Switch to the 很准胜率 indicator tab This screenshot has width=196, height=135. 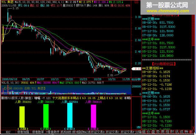point(38,132)
